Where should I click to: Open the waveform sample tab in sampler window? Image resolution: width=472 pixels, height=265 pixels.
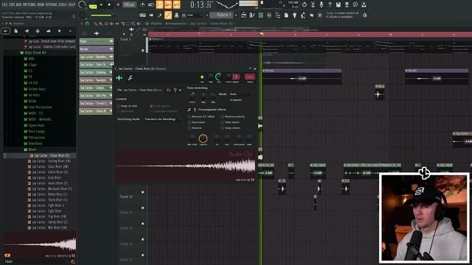coord(119,78)
